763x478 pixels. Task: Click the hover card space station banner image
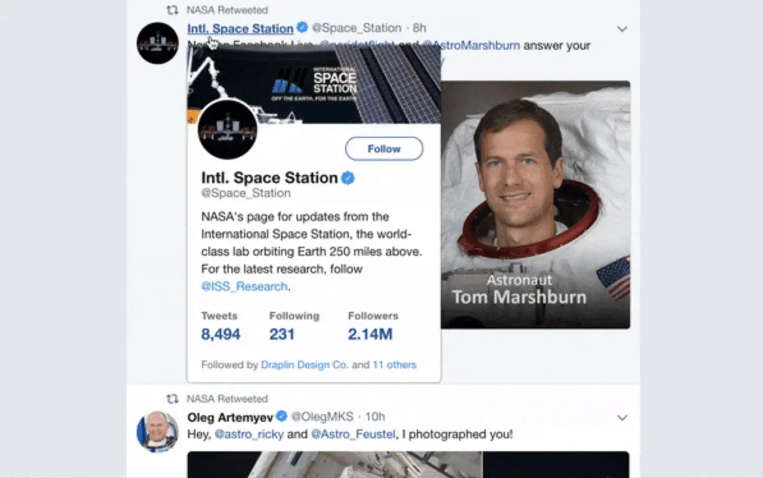click(x=314, y=84)
